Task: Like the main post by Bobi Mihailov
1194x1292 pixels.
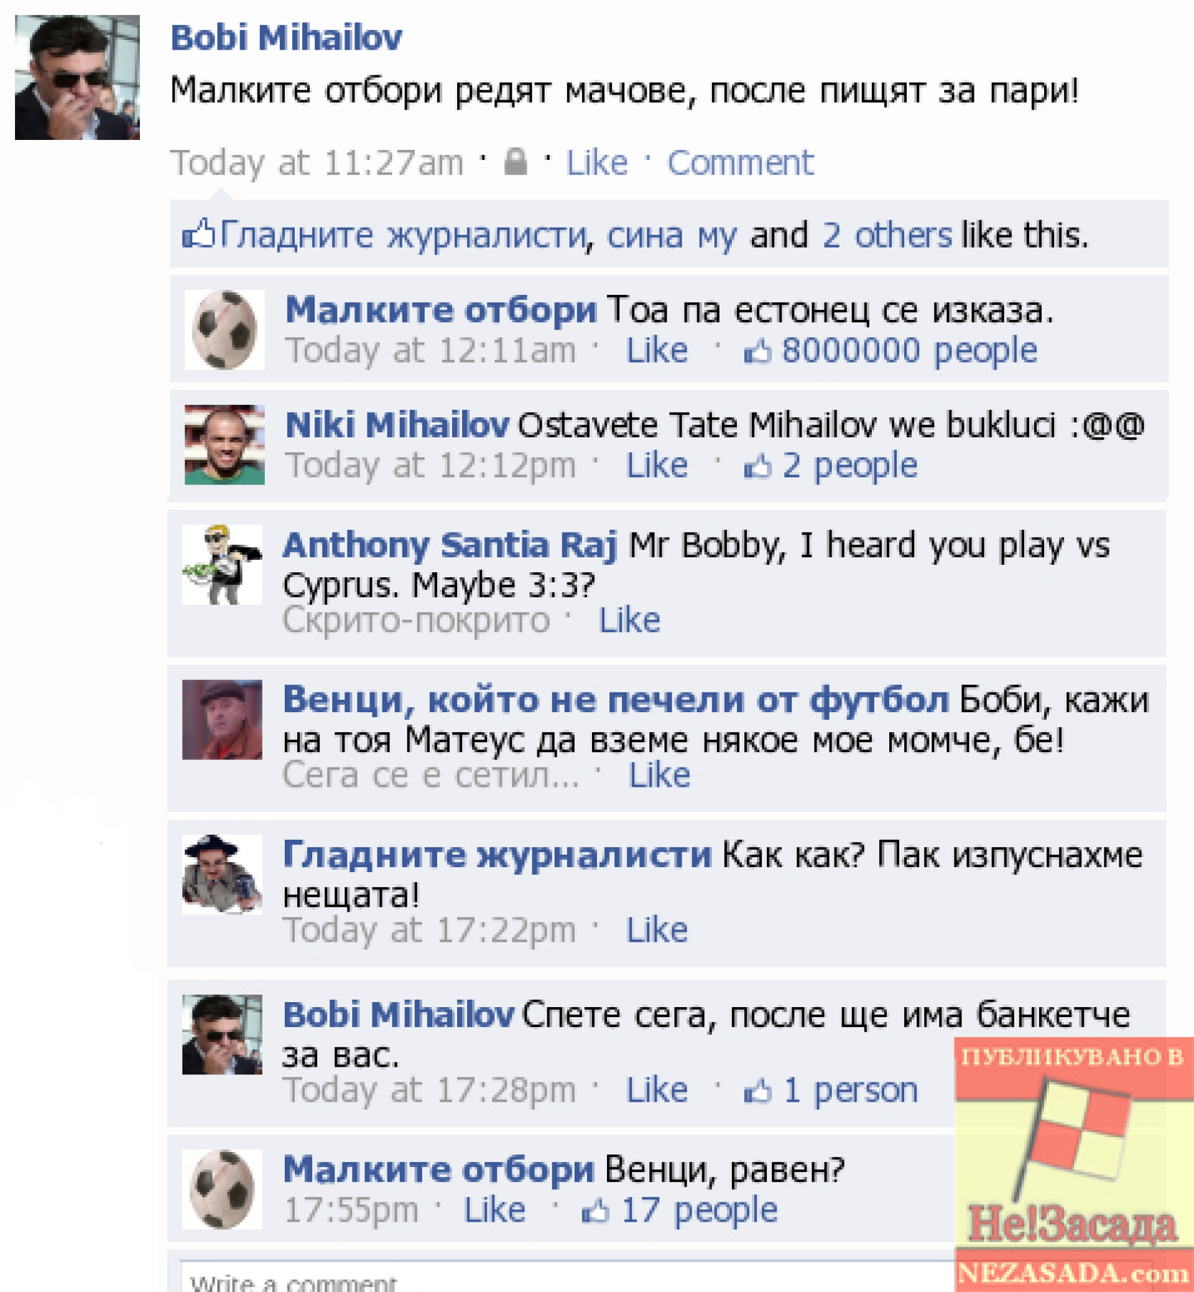Action: pyautogui.click(x=596, y=162)
